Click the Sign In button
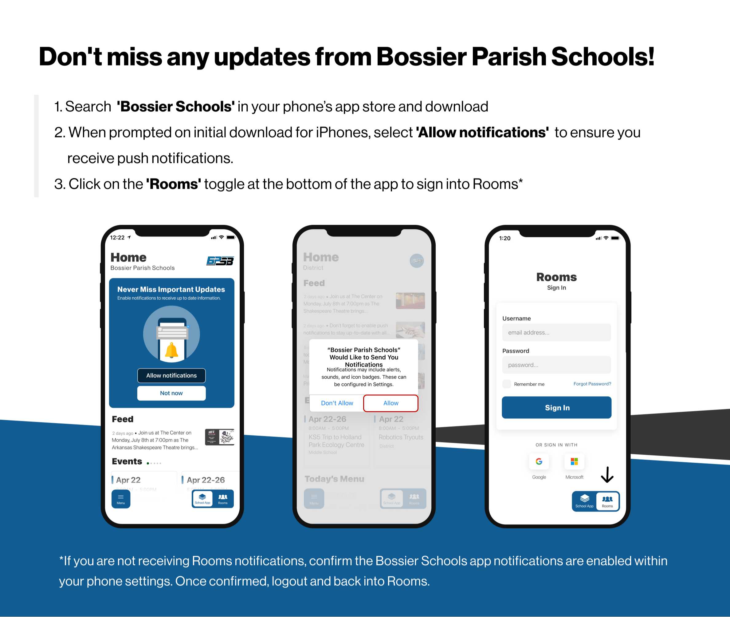Image resolution: width=730 pixels, height=617 pixels. coord(556,407)
